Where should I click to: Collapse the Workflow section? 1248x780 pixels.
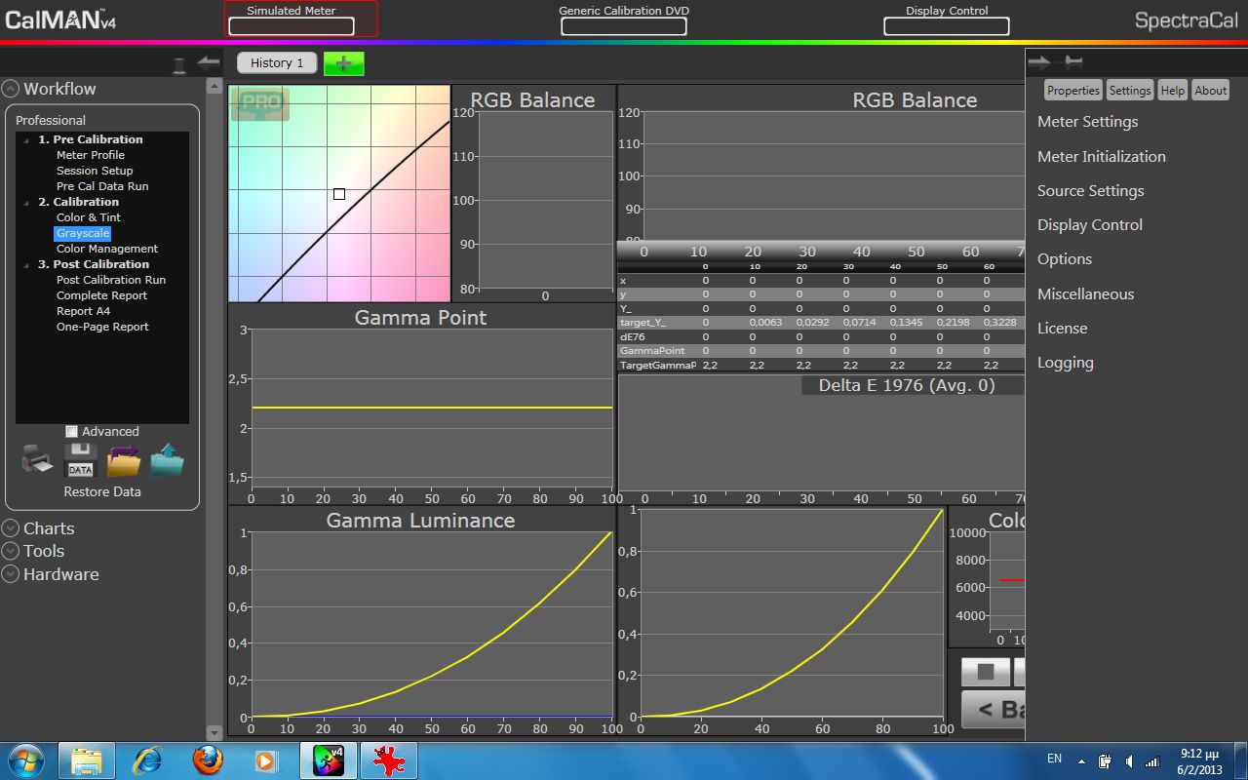point(11,89)
